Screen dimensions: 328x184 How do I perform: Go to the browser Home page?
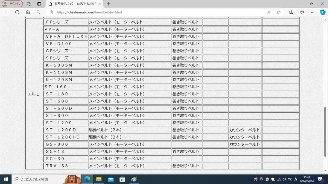click(27, 12)
